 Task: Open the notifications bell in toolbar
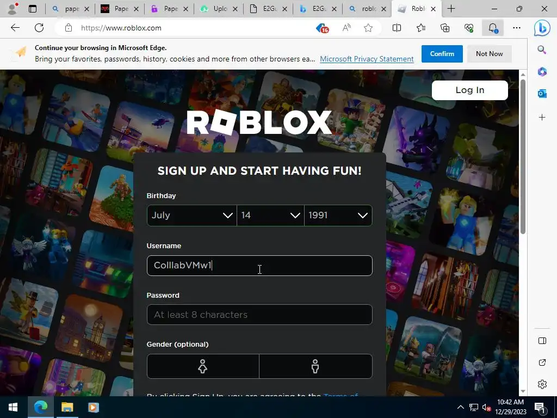click(x=493, y=28)
